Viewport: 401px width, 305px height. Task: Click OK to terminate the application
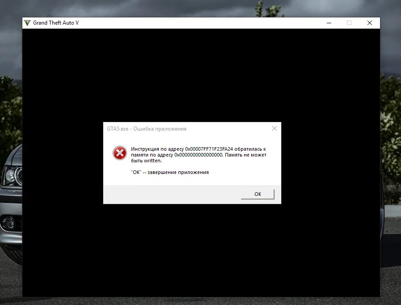257,194
